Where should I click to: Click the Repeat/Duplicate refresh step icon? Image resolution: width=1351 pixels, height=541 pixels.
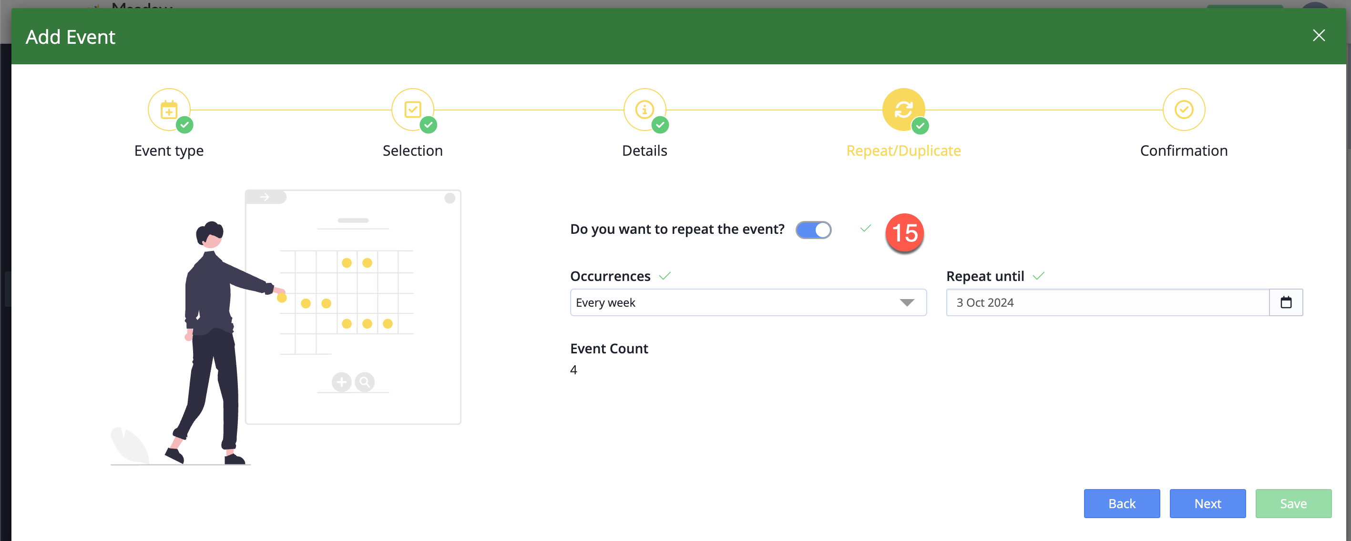tap(904, 110)
